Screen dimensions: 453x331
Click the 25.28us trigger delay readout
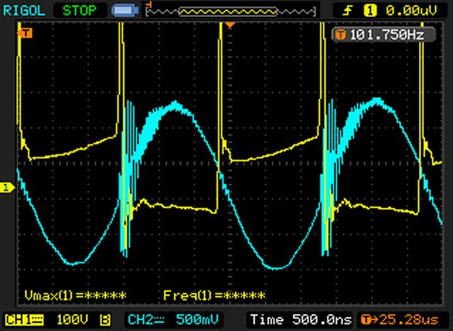403,319
